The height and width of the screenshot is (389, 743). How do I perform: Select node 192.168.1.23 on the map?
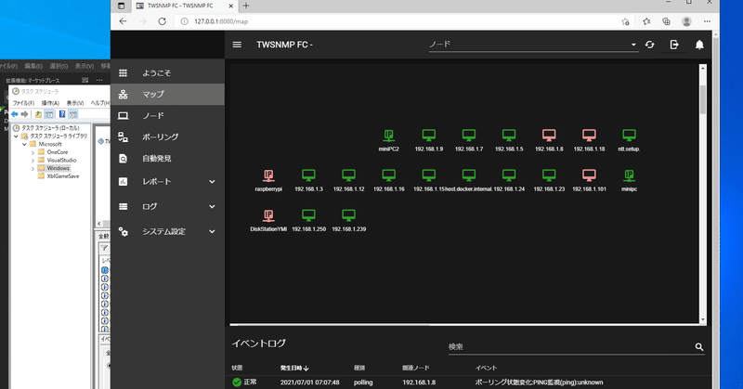549,175
